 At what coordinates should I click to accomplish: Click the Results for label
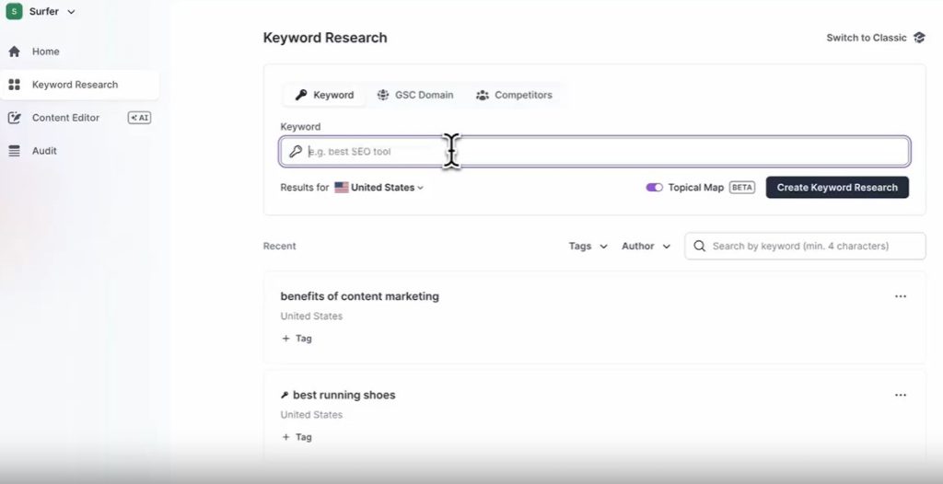(x=304, y=188)
